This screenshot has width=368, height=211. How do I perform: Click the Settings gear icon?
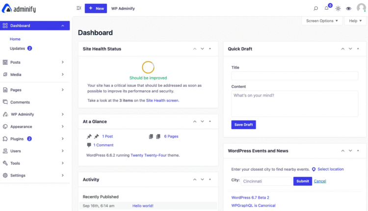pos(5,175)
